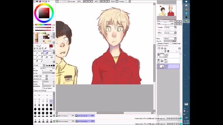Show the color wheel panel icon
The height and width of the screenshot is (125, 223).
click(34, 1)
